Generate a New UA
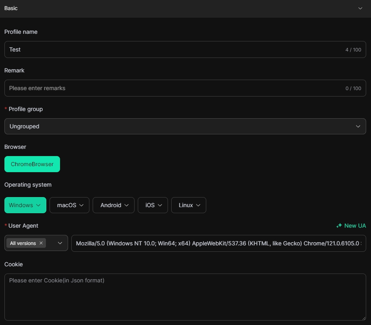The height and width of the screenshot is (325, 371). point(351,226)
